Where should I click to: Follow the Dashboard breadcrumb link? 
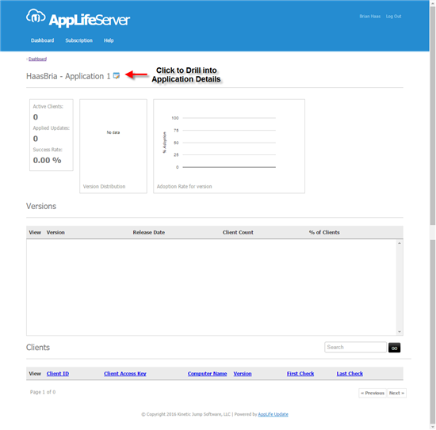(x=37, y=59)
